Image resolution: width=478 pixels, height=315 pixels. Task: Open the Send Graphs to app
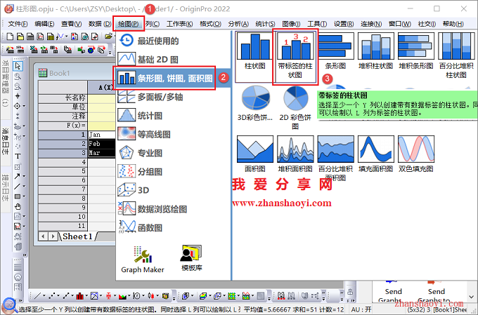click(435, 293)
